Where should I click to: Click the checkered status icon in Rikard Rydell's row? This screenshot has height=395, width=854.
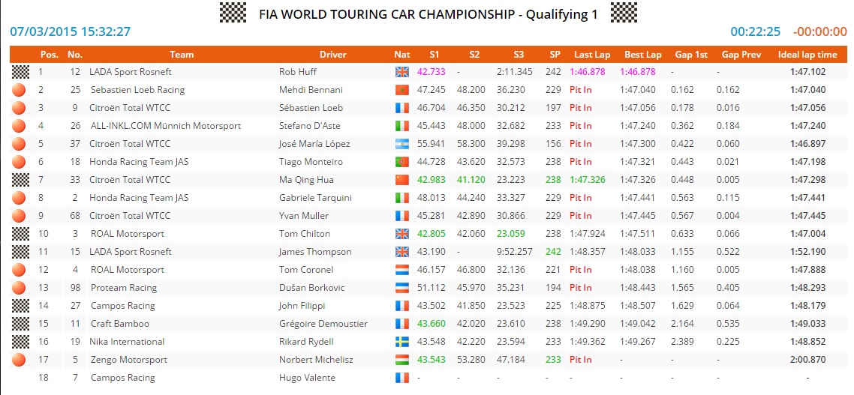pos(19,342)
